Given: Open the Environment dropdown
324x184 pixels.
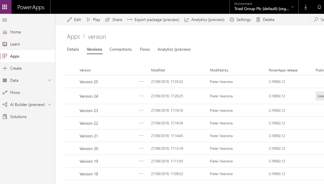Looking at the screenshot, I should (264, 7).
